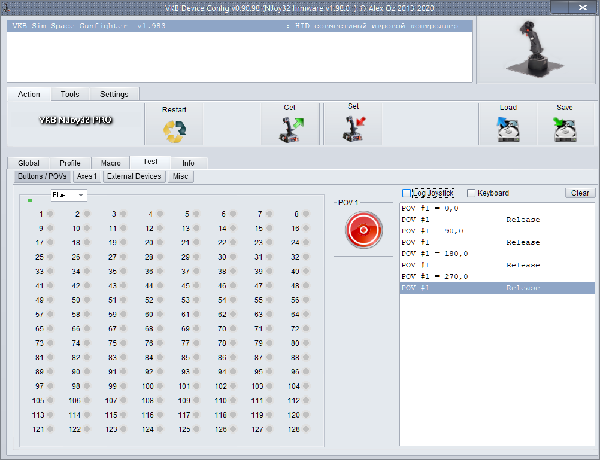Click the Buttons / POVs sub-tab button
The image size is (600, 460).
click(43, 176)
